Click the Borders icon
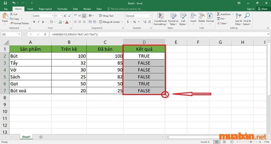Screen dimensions: 271x144 pyautogui.click(x=51, y=22)
